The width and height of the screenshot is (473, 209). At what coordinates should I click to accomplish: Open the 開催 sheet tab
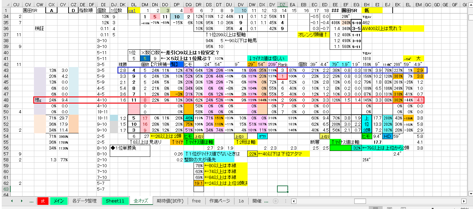(x=257, y=201)
